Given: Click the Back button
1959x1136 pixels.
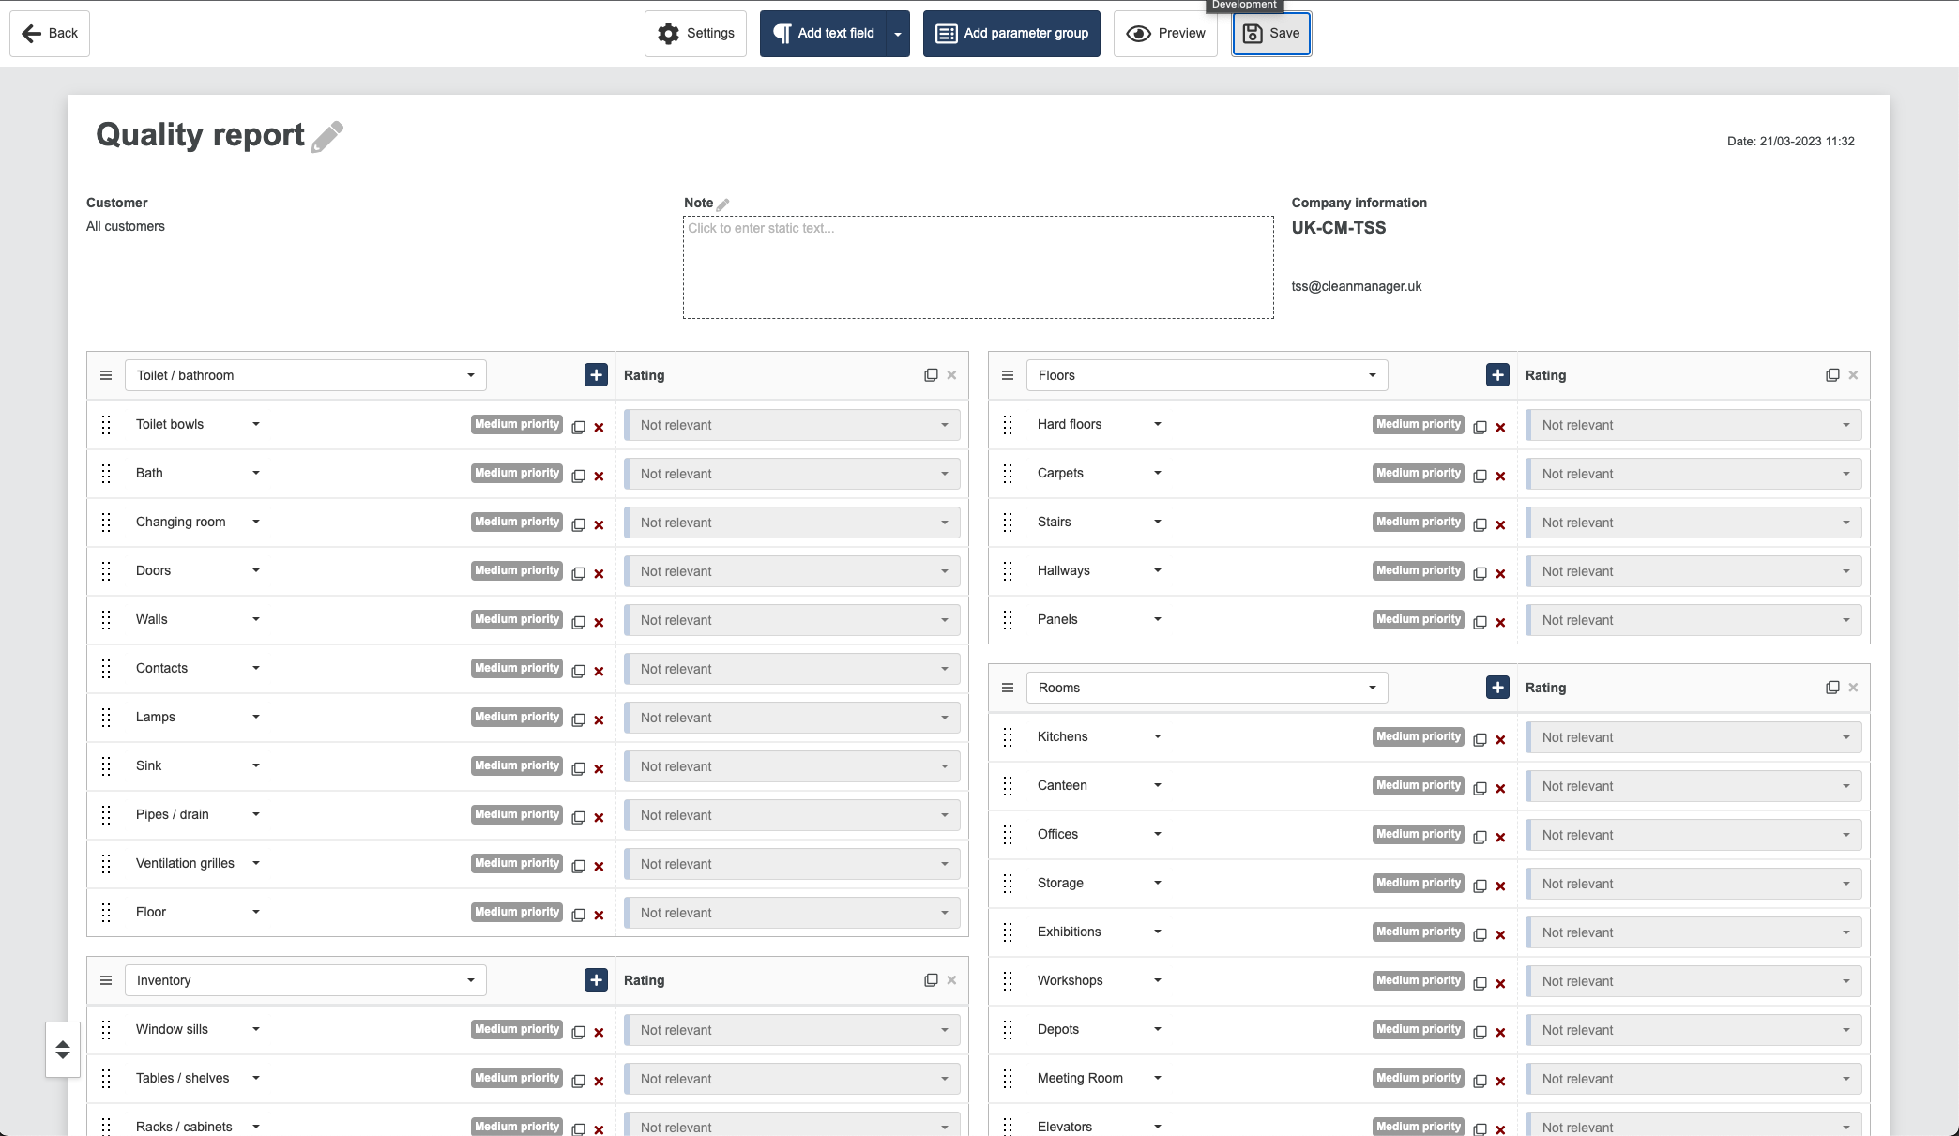Looking at the screenshot, I should point(49,33).
